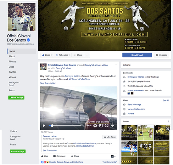Open video settings gear icon
This screenshot has height=165, width=173.
tap(95, 126)
